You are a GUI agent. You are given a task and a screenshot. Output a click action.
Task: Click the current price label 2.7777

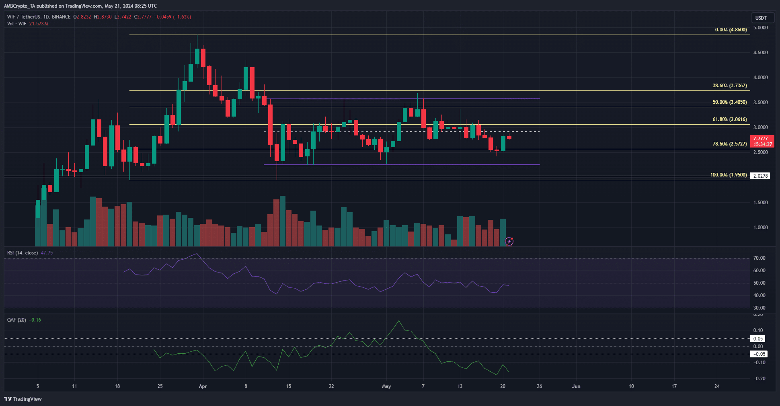pyautogui.click(x=762, y=141)
